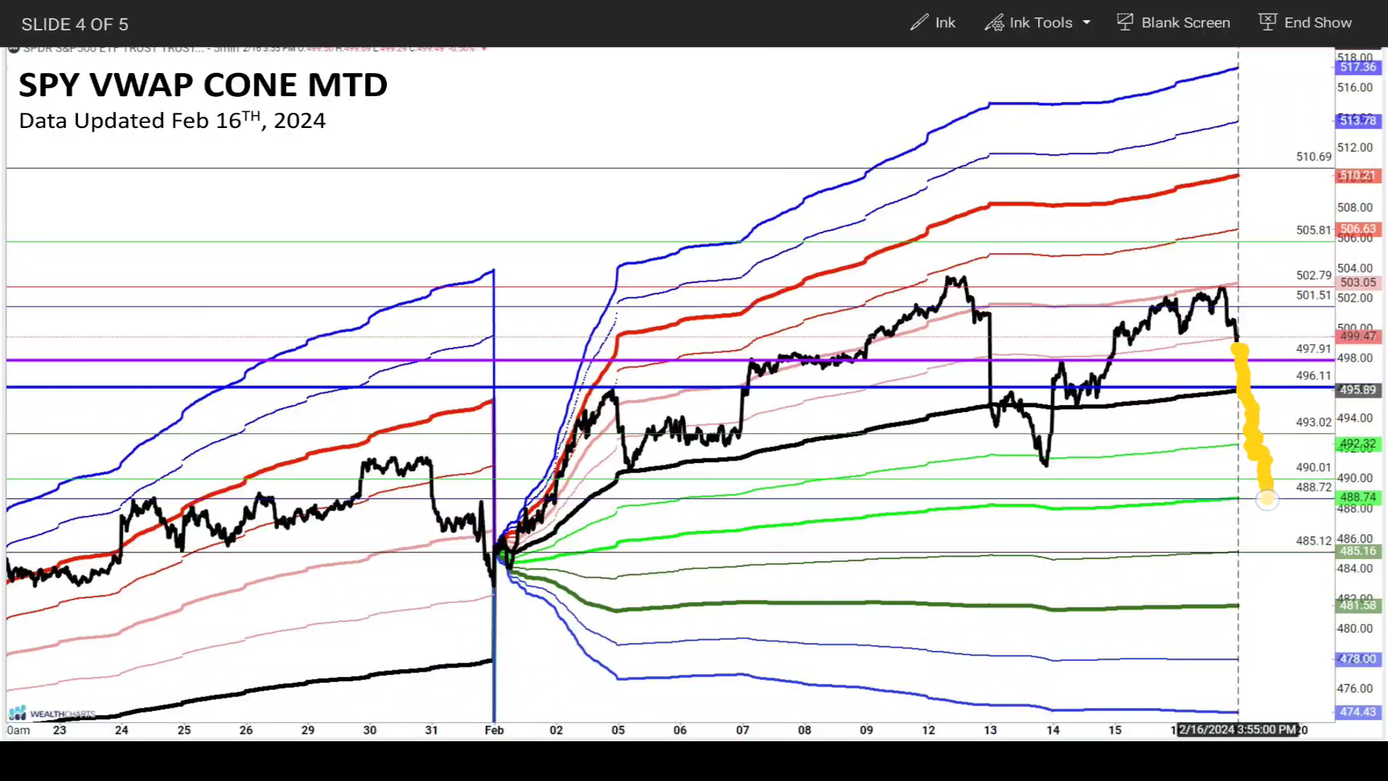Click the Data Updated Feb 16TH, 2024 subtitle
1388x781 pixels.
tap(172, 121)
